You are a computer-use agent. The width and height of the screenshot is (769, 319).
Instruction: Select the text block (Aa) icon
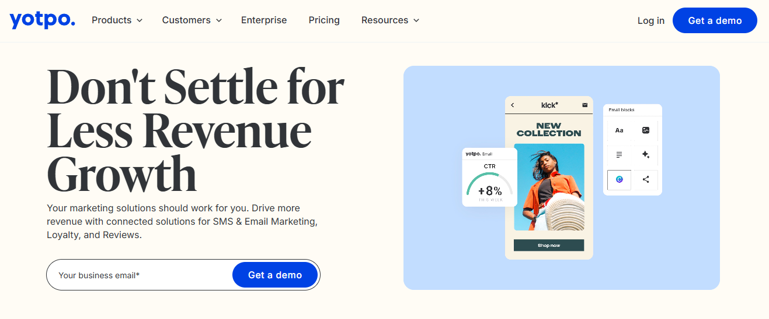[619, 130]
